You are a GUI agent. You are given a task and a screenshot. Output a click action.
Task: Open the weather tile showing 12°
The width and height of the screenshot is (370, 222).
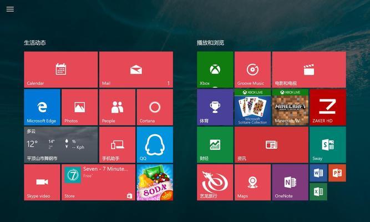click(x=61, y=145)
